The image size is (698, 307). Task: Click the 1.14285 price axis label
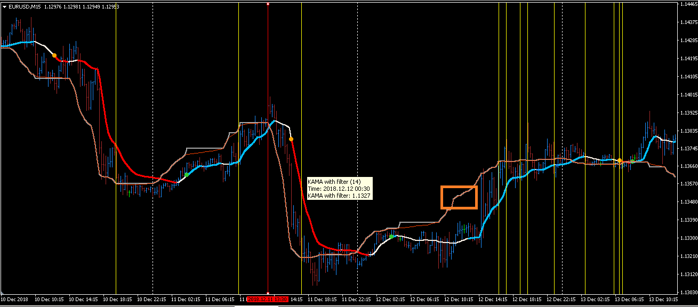click(x=688, y=40)
